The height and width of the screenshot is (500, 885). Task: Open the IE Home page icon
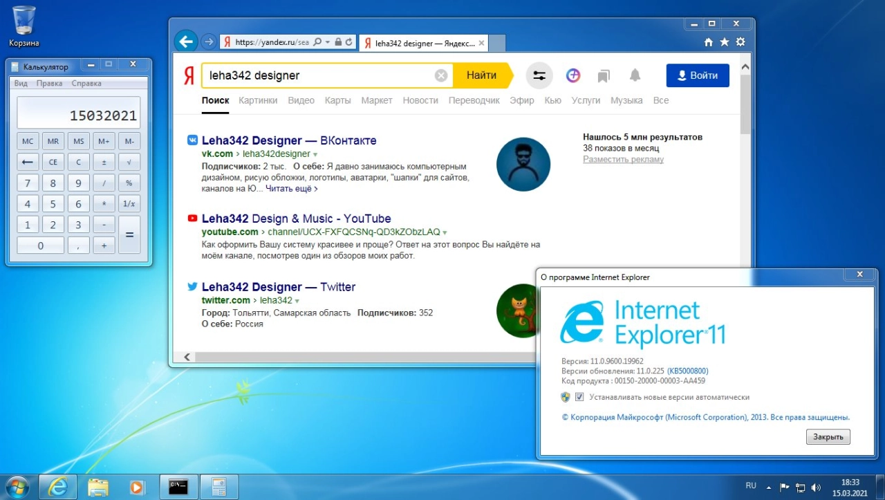(708, 42)
